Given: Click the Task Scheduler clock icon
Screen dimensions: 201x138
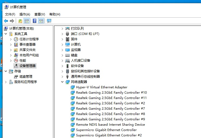Looking at the screenshot, I should click(16, 39).
